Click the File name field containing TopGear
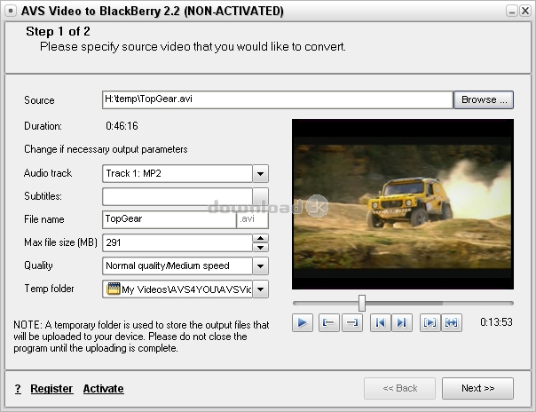Image resolution: width=536 pixels, height=412 pixels. pos(169,219)
